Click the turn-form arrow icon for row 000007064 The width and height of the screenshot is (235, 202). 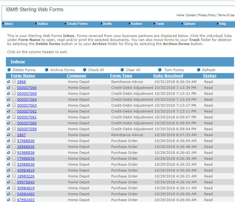tap(8, 99)
